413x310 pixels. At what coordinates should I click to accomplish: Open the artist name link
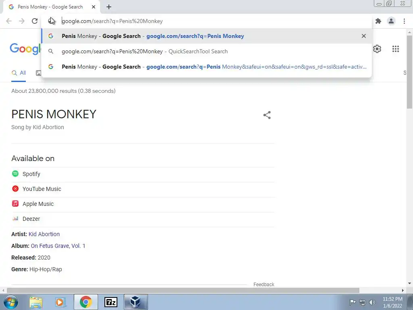(44, 234)
